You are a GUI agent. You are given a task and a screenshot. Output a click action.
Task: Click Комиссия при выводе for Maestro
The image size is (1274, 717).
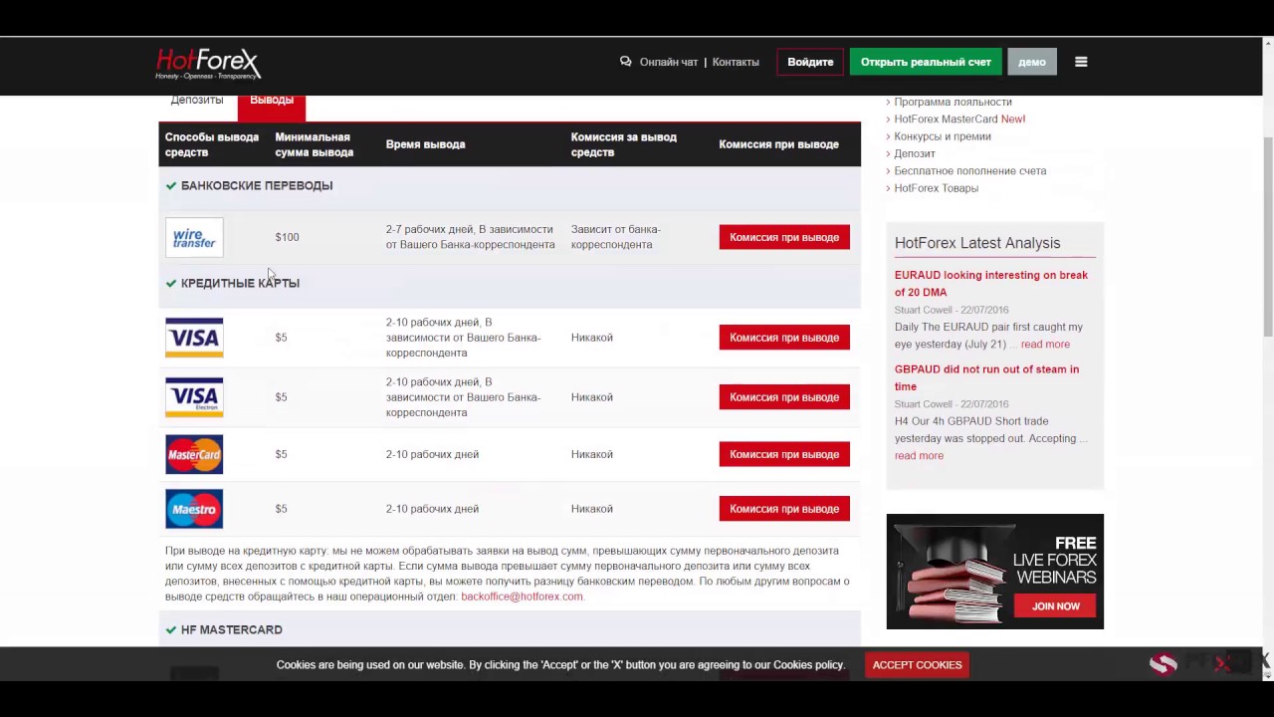(x=784, y=509)
